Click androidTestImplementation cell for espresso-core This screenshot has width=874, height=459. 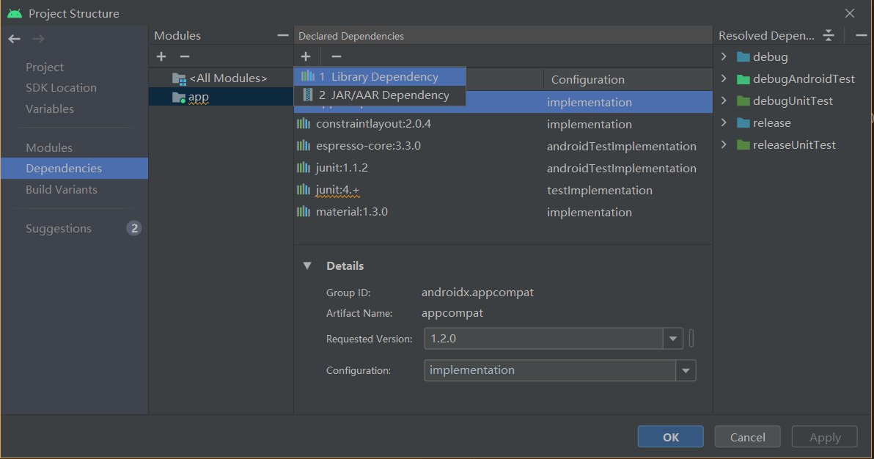[622, 146]
